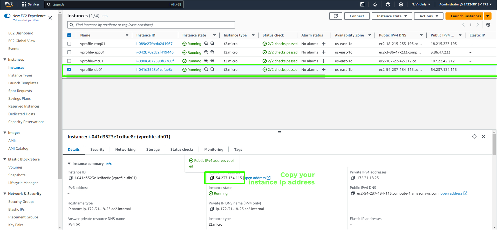Open instance ID link i-089e23fccda241967
This screenshot has width=497, height=230.
[x=154, y=44]
